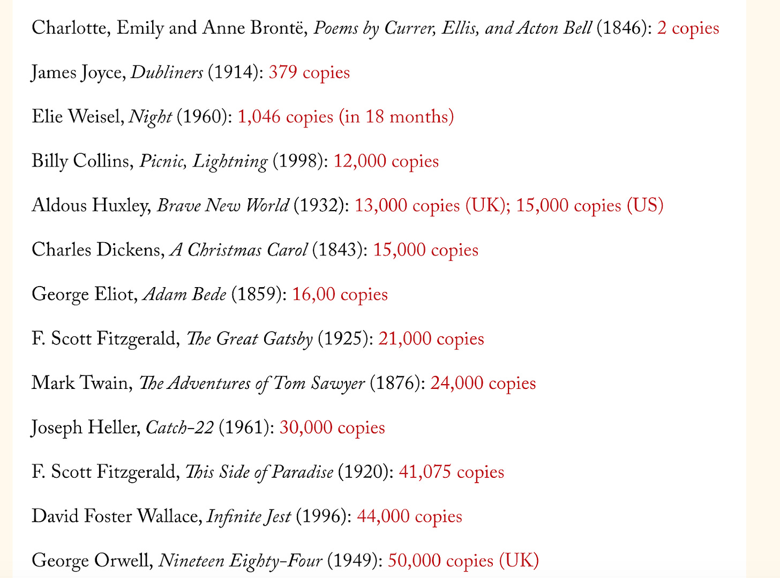Open the "12,000 copies" link for Picnic, Lightning
This screenshot has height=578, width=780.
click(386, 161)
